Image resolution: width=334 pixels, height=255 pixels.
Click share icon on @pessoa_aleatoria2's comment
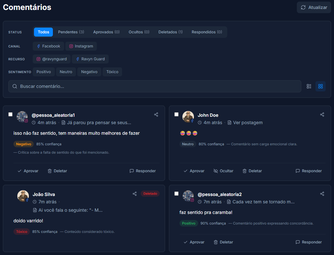coord(322,194)
